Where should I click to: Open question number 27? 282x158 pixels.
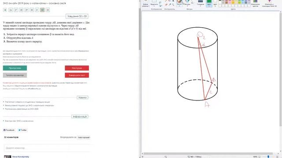pyautogui.click(x=16, y=10)
